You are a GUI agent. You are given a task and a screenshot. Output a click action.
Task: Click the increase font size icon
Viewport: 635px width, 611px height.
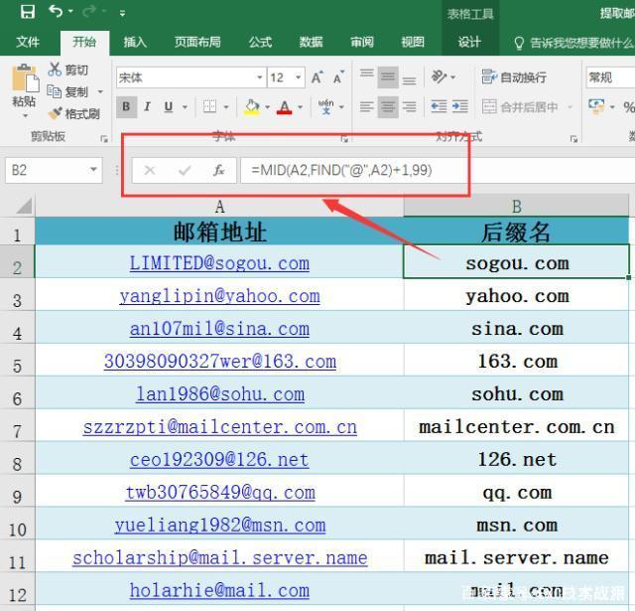click(317, 77)
